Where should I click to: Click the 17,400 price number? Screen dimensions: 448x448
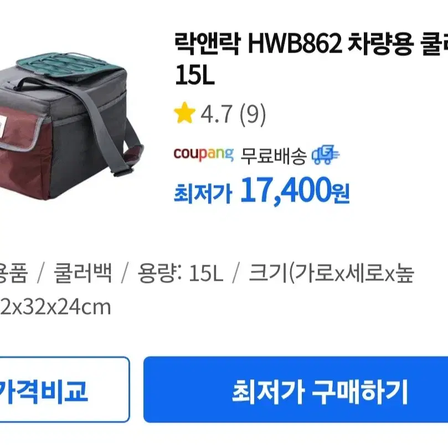click(286, 191)
